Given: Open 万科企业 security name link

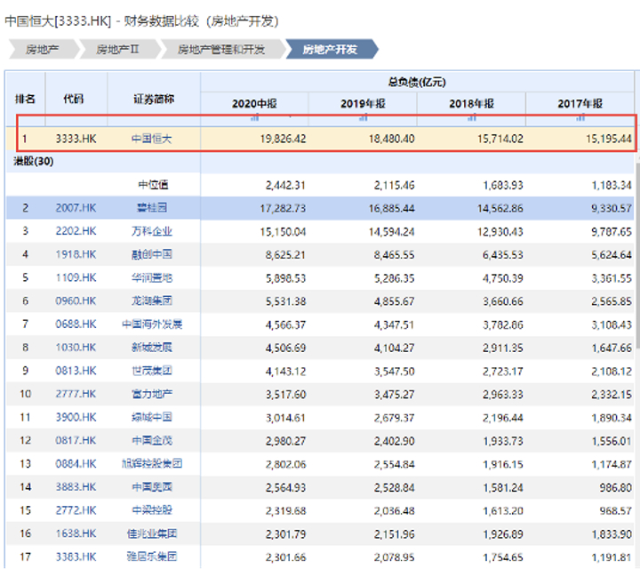Looking at the screenshot, I should (151, 231).
